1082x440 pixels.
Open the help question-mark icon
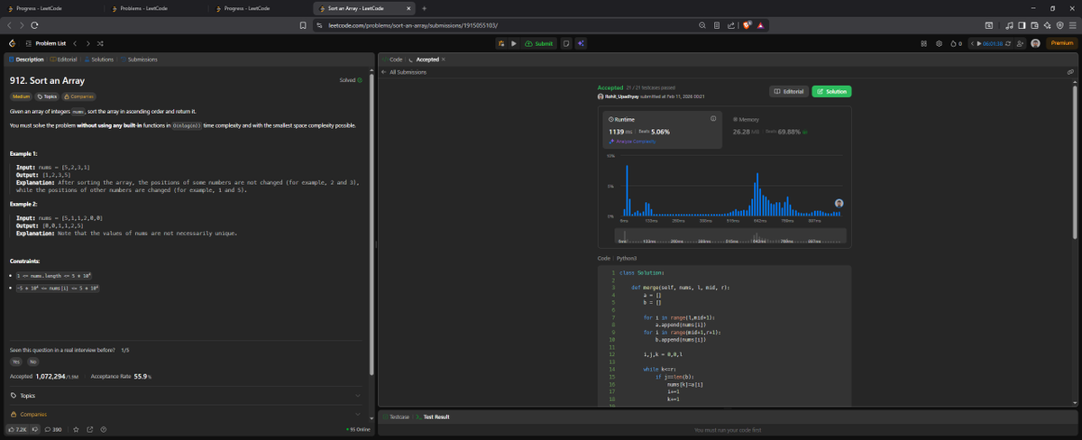pos(104,429)
